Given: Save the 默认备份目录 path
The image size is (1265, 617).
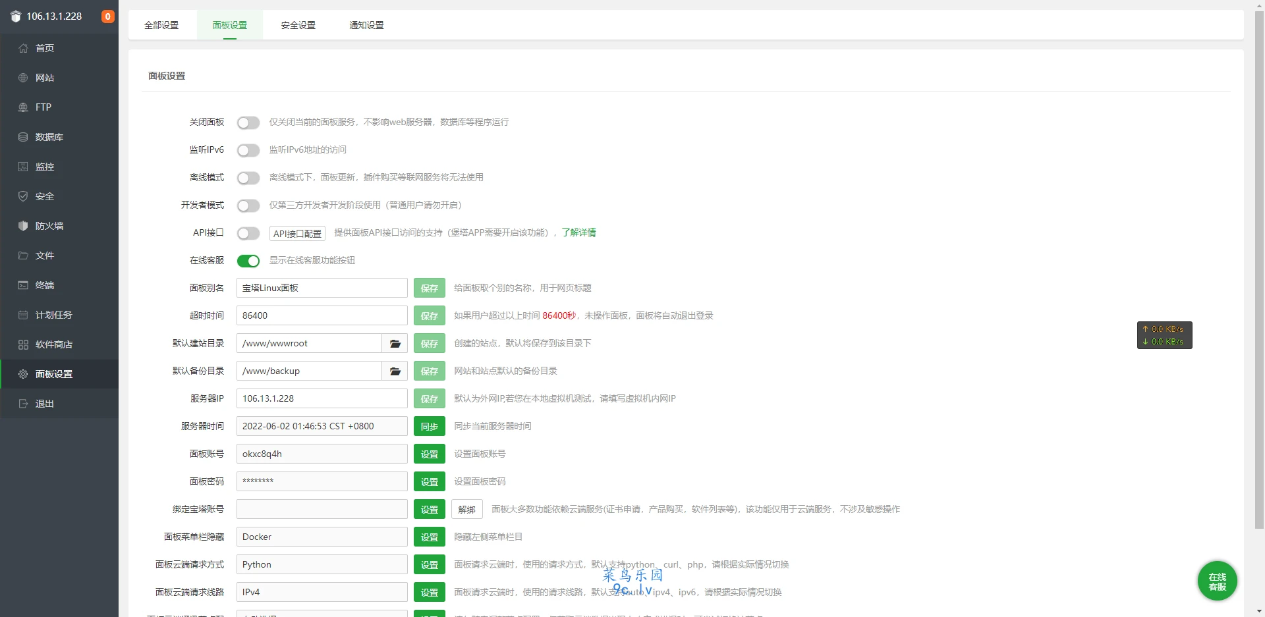Looking at the screenshot, I should tap(430, 371).
